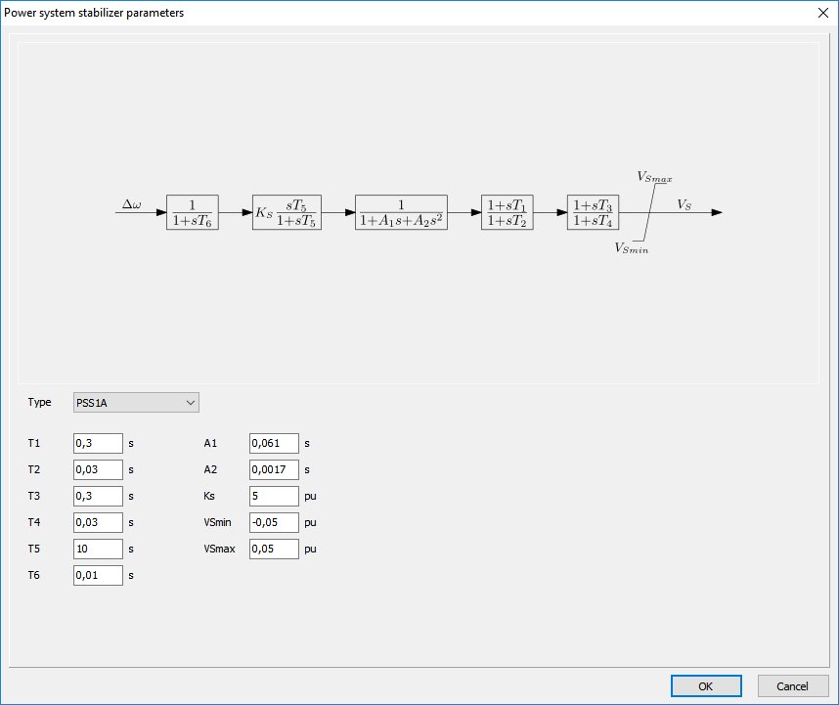Focus the T4 parameter text box
The width and height of the screenshot is (839, 705).
point(98,522)
